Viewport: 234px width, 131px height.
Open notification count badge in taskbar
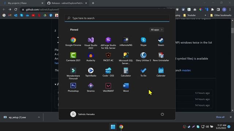(x=229, y=127)
